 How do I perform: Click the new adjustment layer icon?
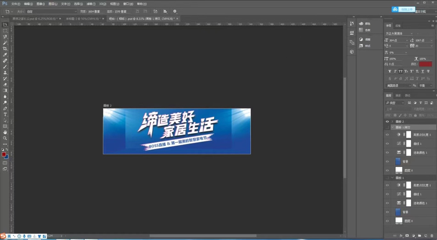413,236
